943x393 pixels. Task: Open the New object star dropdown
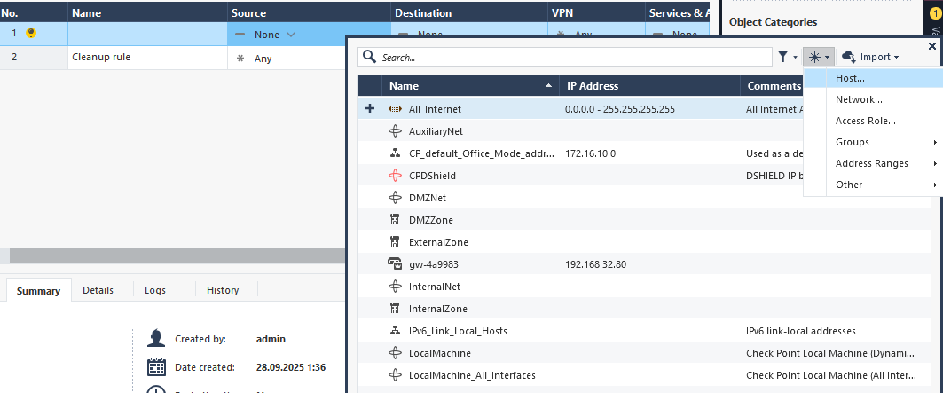pyautogui.click(x=819, y=57)
